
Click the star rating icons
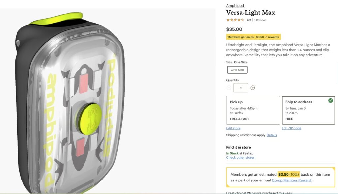point(235,20)
